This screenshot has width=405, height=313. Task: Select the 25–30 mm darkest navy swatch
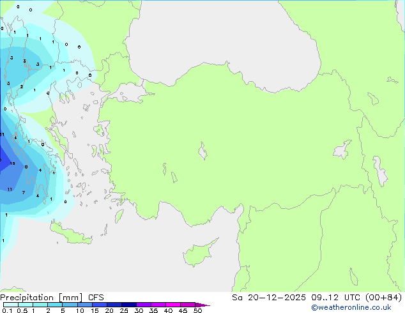pyautogui.click(x=129, y=305)
